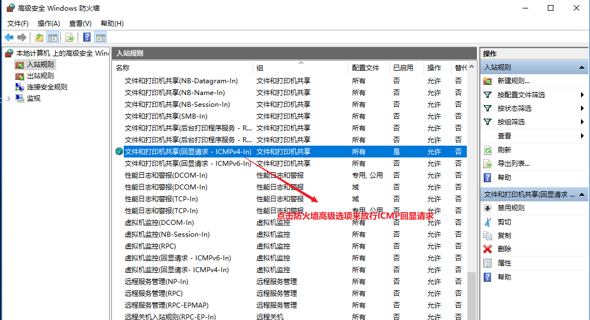Click the 是 enabled cell of ICMPv4-In rule
The image size is (590, 320).
[x=397, y=151]
